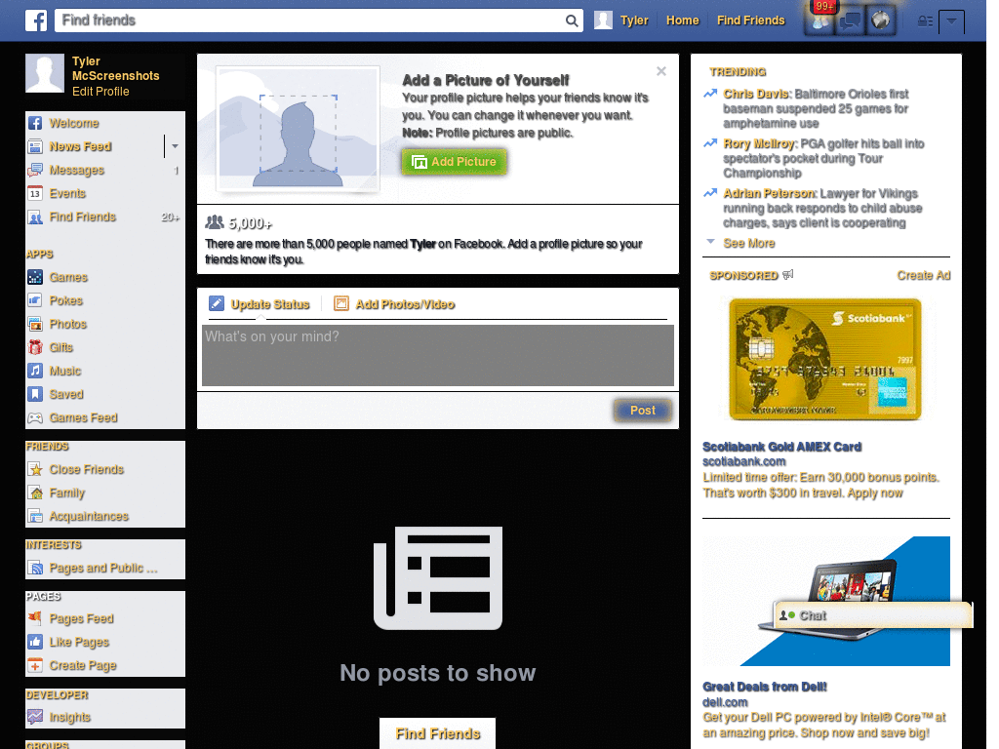Open Close Friends star icon

(x=35, y=469)
